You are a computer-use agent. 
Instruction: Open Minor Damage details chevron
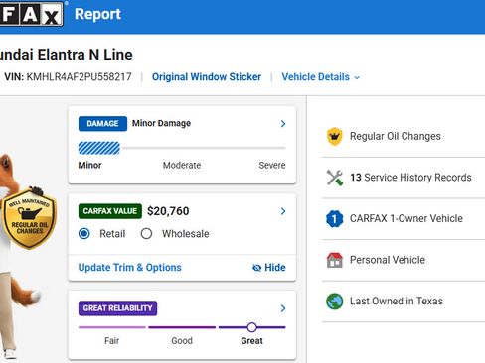pyautogui.click(x=283, y=124)
